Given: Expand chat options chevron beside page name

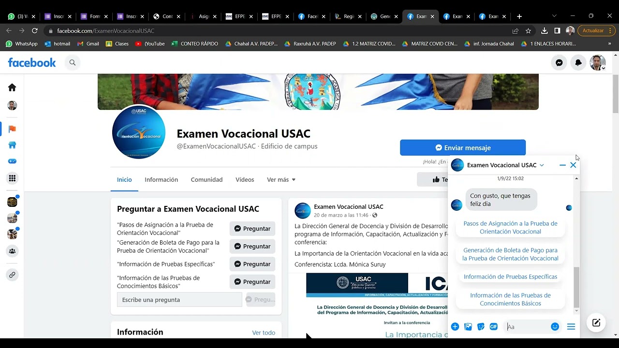Looking at the screenshot, I should click(542, 165).
